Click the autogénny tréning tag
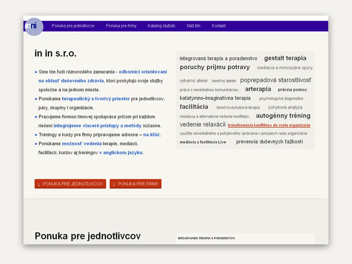Screen dimensions: 352x264 283,116
